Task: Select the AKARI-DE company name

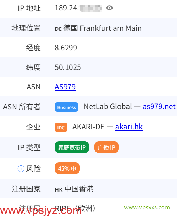Action: tap(88, 127)
